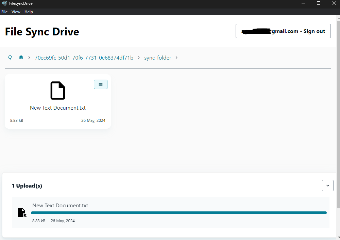Expand the hamburger menu on the file card
The width and height of the screenshot is (340, 240).
tap(100, 84)
